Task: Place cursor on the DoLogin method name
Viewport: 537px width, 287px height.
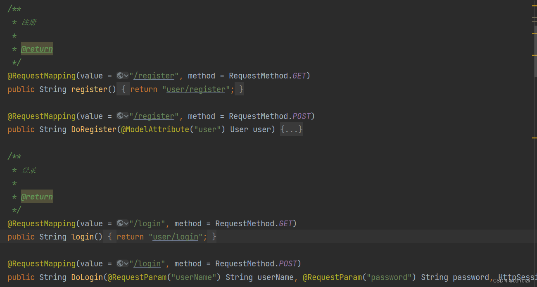Action: 87,277
